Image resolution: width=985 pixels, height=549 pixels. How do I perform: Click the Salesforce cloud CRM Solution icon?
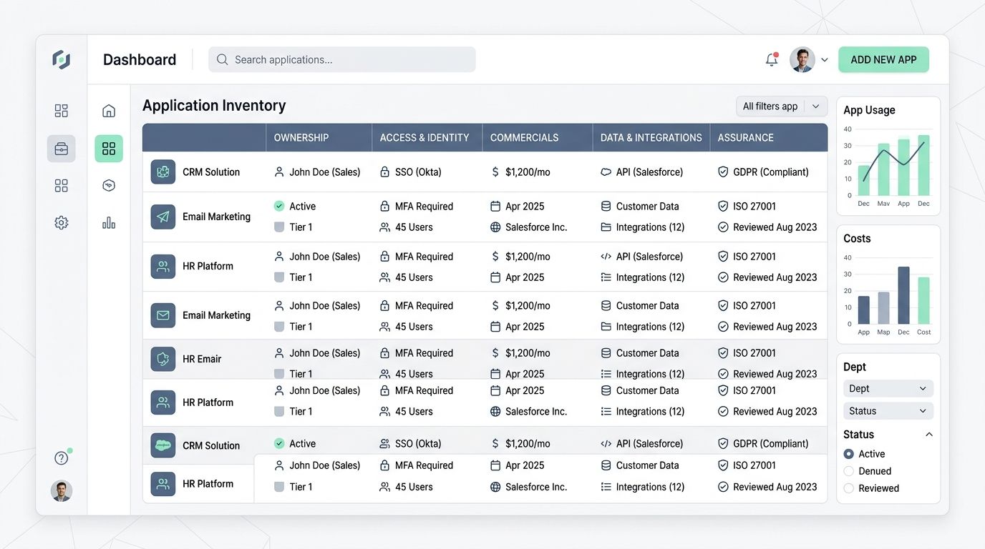tap(163, 445)
